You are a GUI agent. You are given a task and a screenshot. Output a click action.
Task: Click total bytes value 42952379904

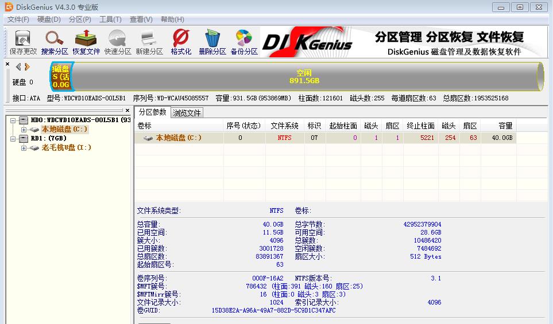click(422, 224)
